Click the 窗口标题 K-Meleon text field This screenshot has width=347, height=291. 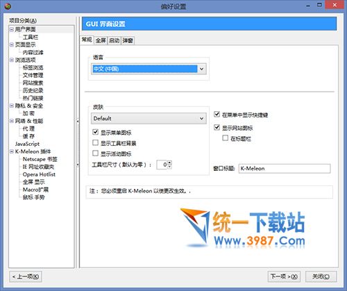click(x=285, y=168)
